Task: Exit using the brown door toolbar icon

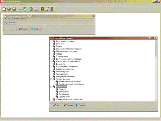Action: [x=52, y=9]
